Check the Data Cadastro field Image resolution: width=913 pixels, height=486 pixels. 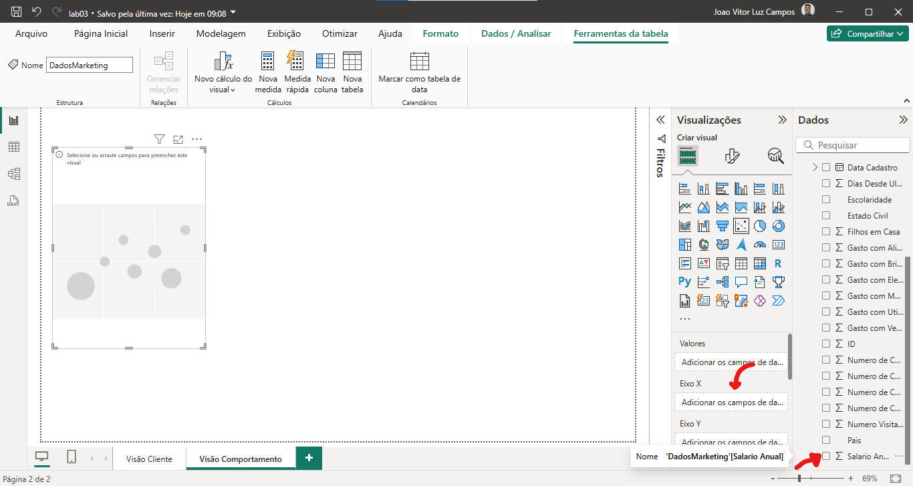click(x=826, y=168)
